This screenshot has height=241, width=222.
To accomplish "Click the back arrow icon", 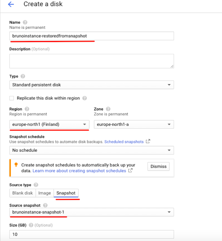I will coord(11,4).
